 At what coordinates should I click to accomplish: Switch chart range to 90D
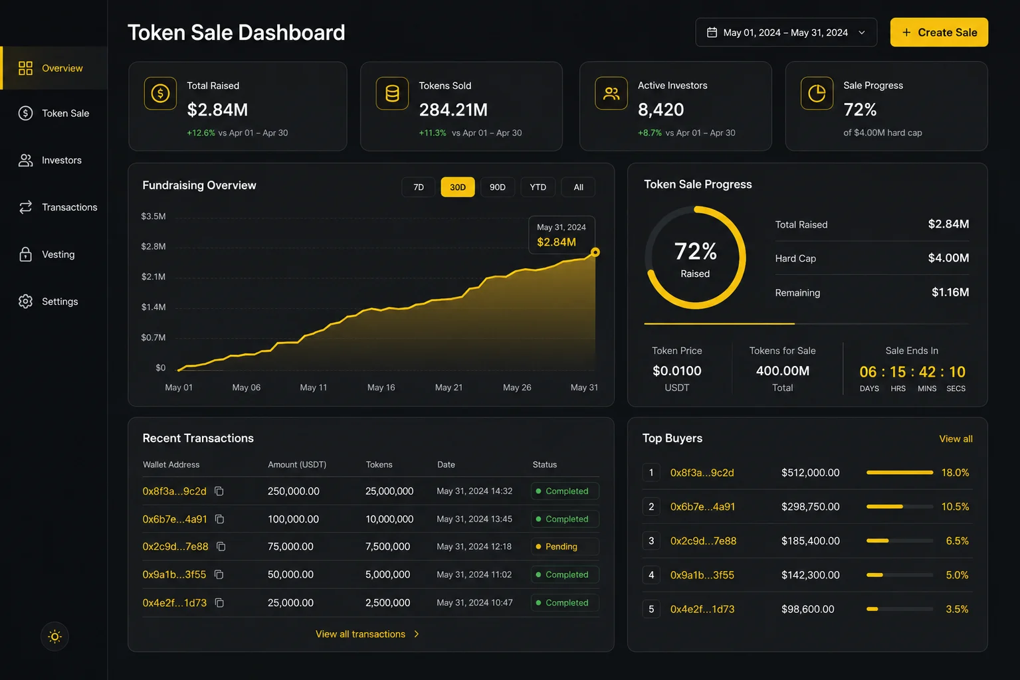(498, 187)
